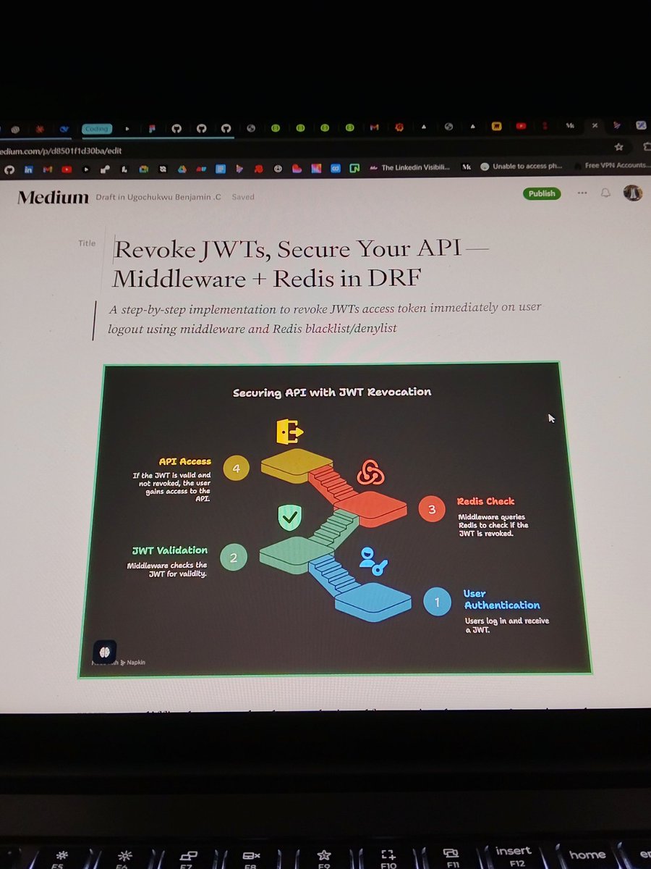The height and width of the screenshot is (869, 651).
Task: Open the notifications bell
Action: coord(606,193)
